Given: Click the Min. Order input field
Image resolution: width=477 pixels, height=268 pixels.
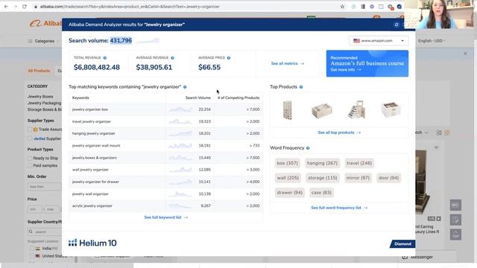Looking at the screenshot, I should [x=45, y=187].
